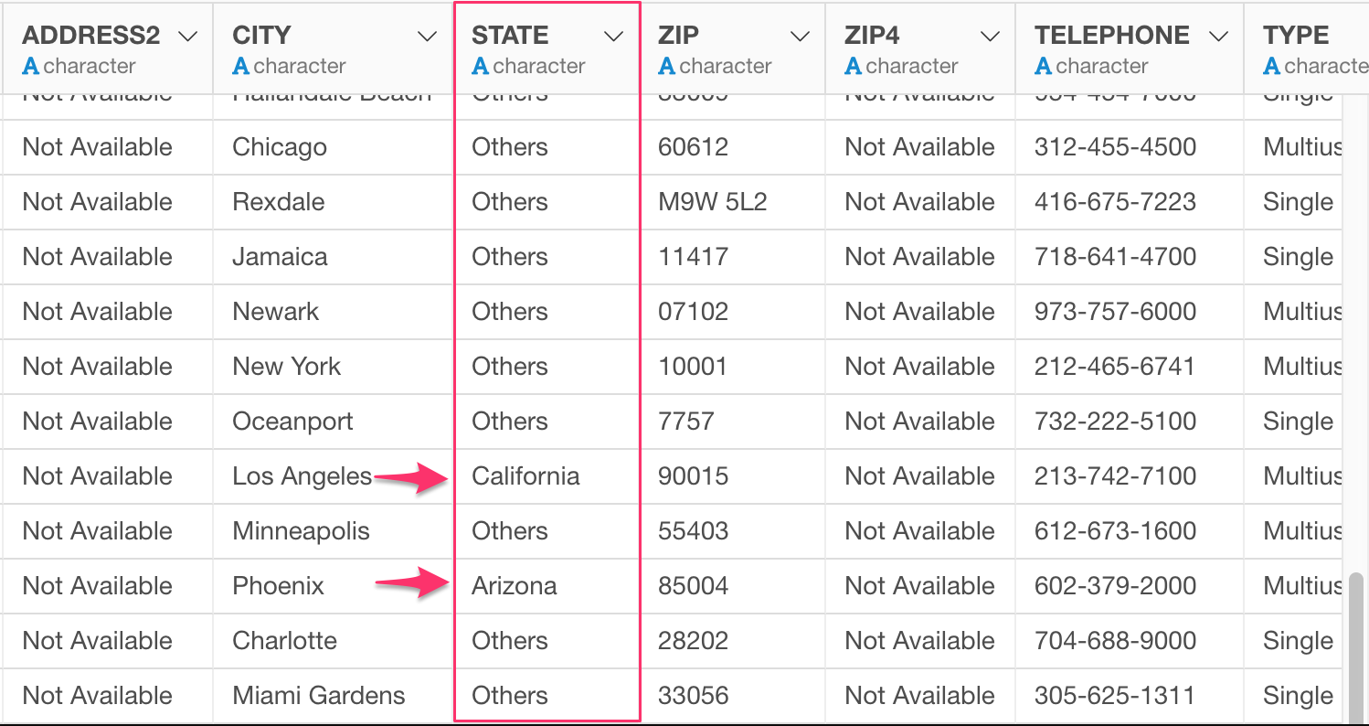The height and width of the screenshot is (726, 1369).
Task: Open the CITY column dropdown arrow
Action: pyautogui.click(x=427, y=37)
